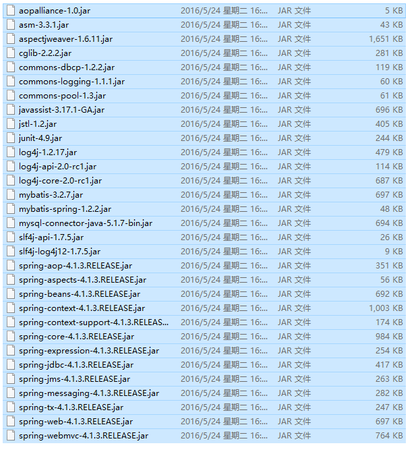Viewport: 416px width, 454px height.
Task: Click the file icon beside javassist-3.17.1-GA.jar
Action: [x=11, y=110]
